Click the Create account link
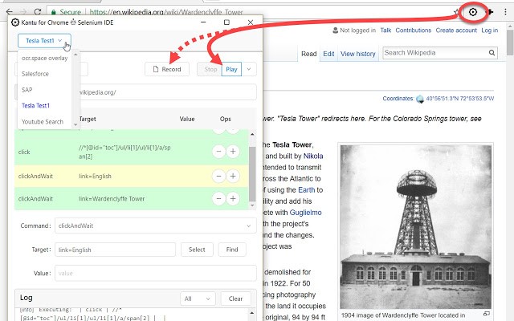 coord(455,30)
